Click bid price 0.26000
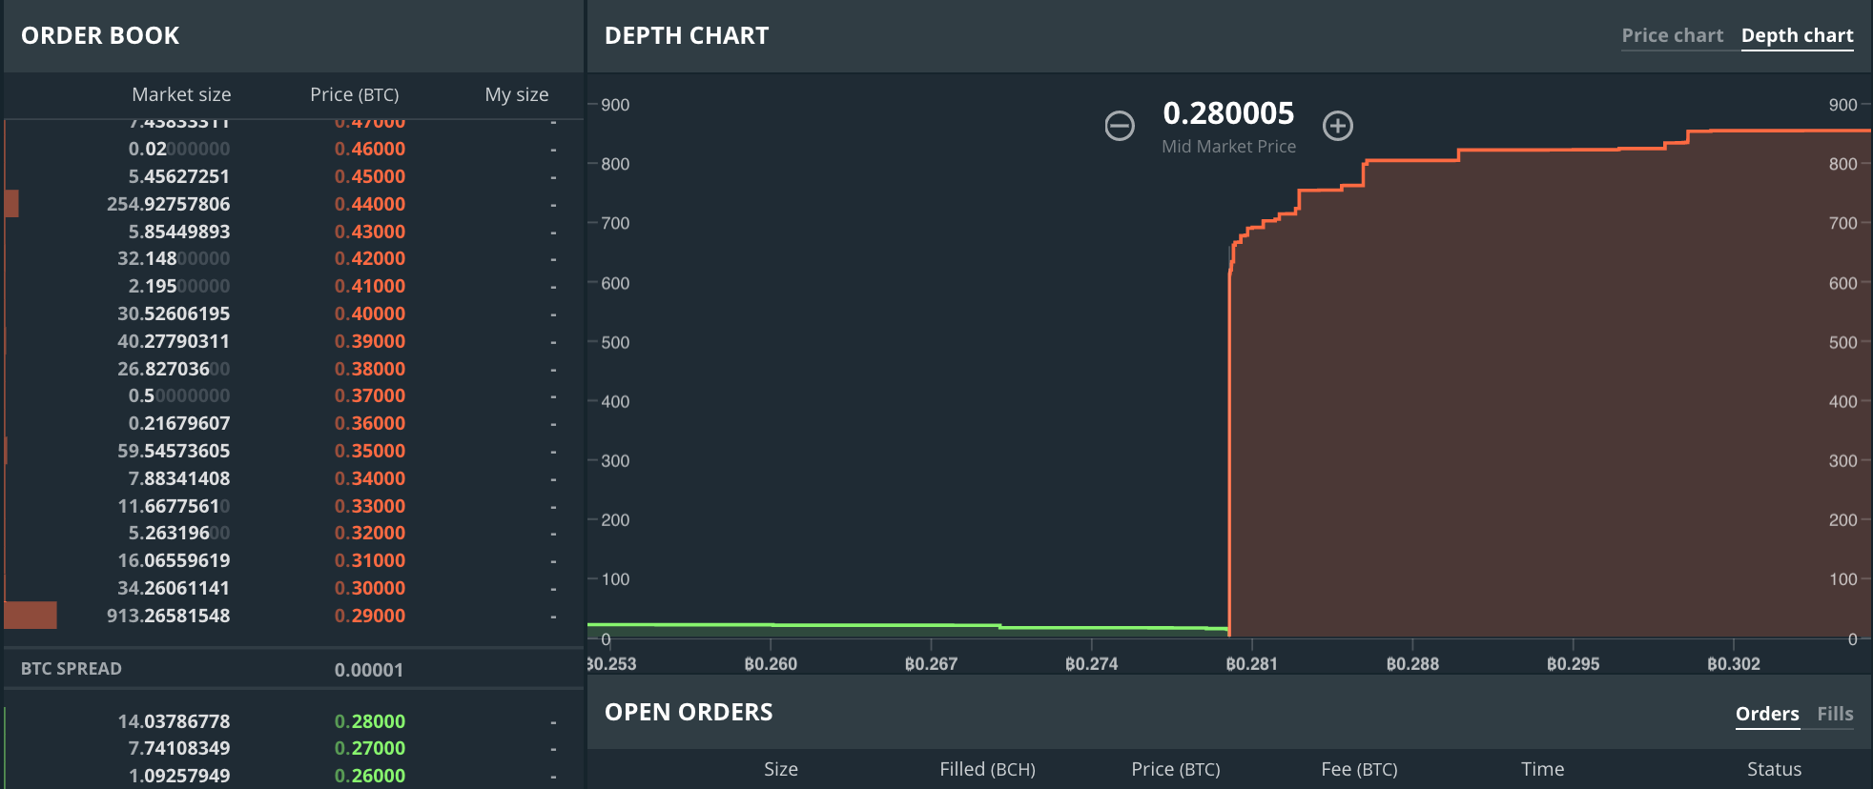 370,776
